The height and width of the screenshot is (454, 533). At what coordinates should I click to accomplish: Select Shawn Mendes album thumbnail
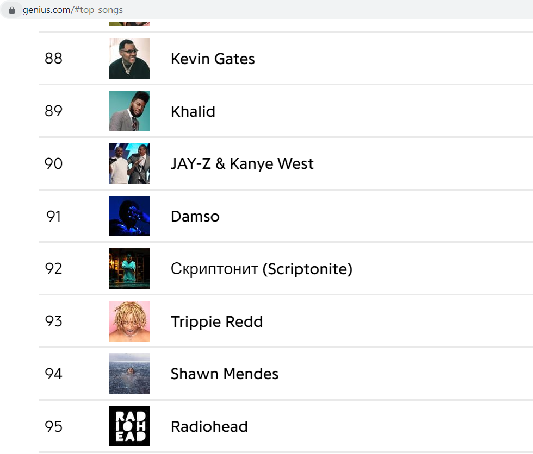coord(129,373)
